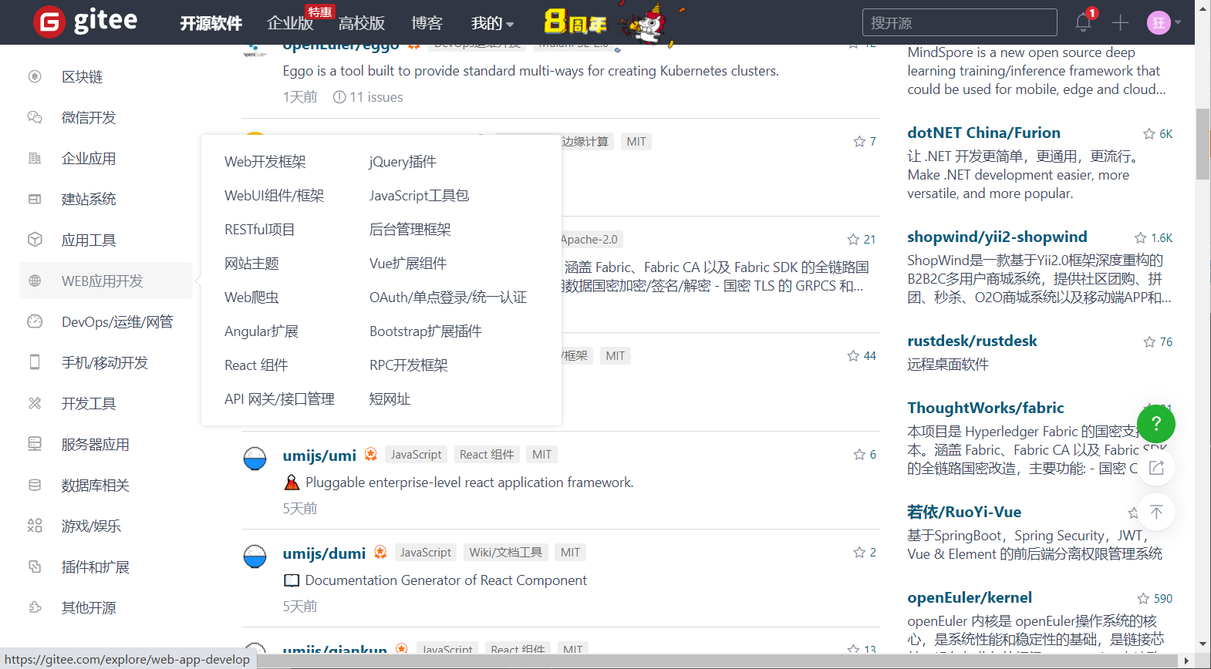Viewport: 1211px width, 669px height.
Task: Click star icon on umijs/dumi row
Action: coord(859,553)
